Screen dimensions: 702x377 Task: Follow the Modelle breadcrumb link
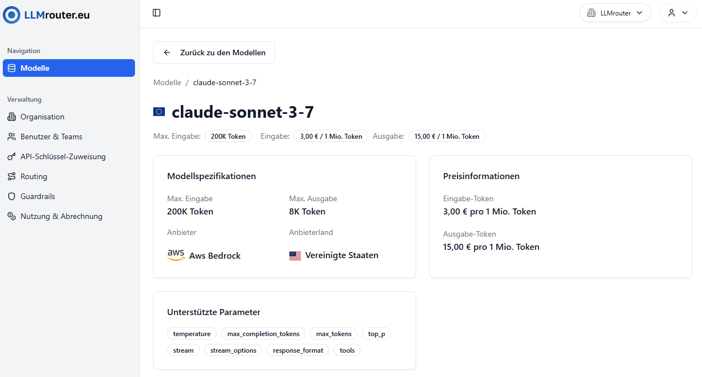pyautogui.click(x=167, y=82)
